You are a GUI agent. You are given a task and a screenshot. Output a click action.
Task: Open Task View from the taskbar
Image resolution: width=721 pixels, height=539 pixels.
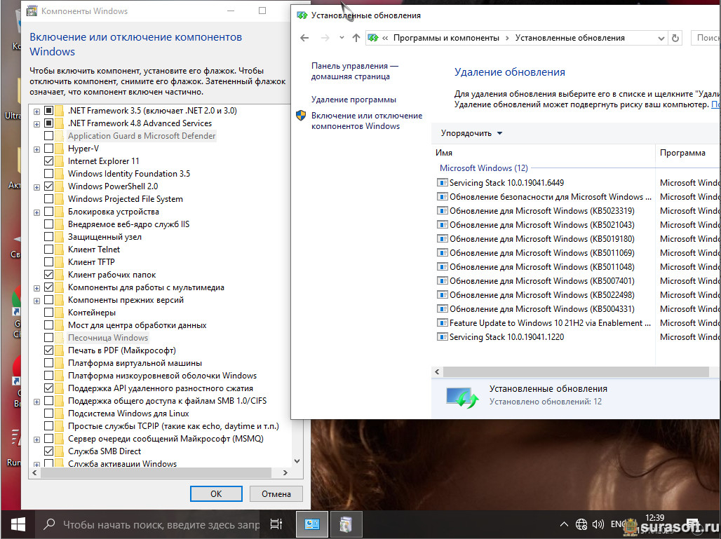pos(276,524)
